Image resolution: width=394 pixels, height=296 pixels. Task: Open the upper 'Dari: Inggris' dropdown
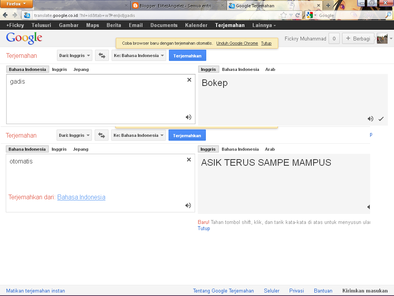75,55
